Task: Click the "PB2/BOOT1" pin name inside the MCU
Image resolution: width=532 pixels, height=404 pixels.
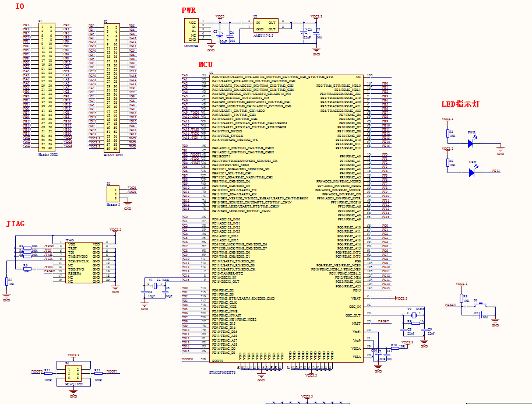Action: click(x=221, y=156)
